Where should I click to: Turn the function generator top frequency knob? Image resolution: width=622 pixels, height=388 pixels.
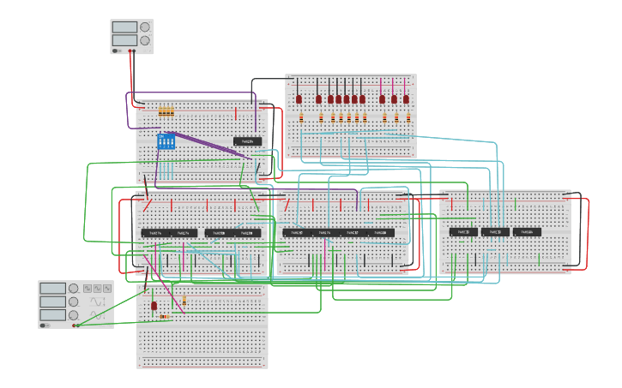[74, 289]
